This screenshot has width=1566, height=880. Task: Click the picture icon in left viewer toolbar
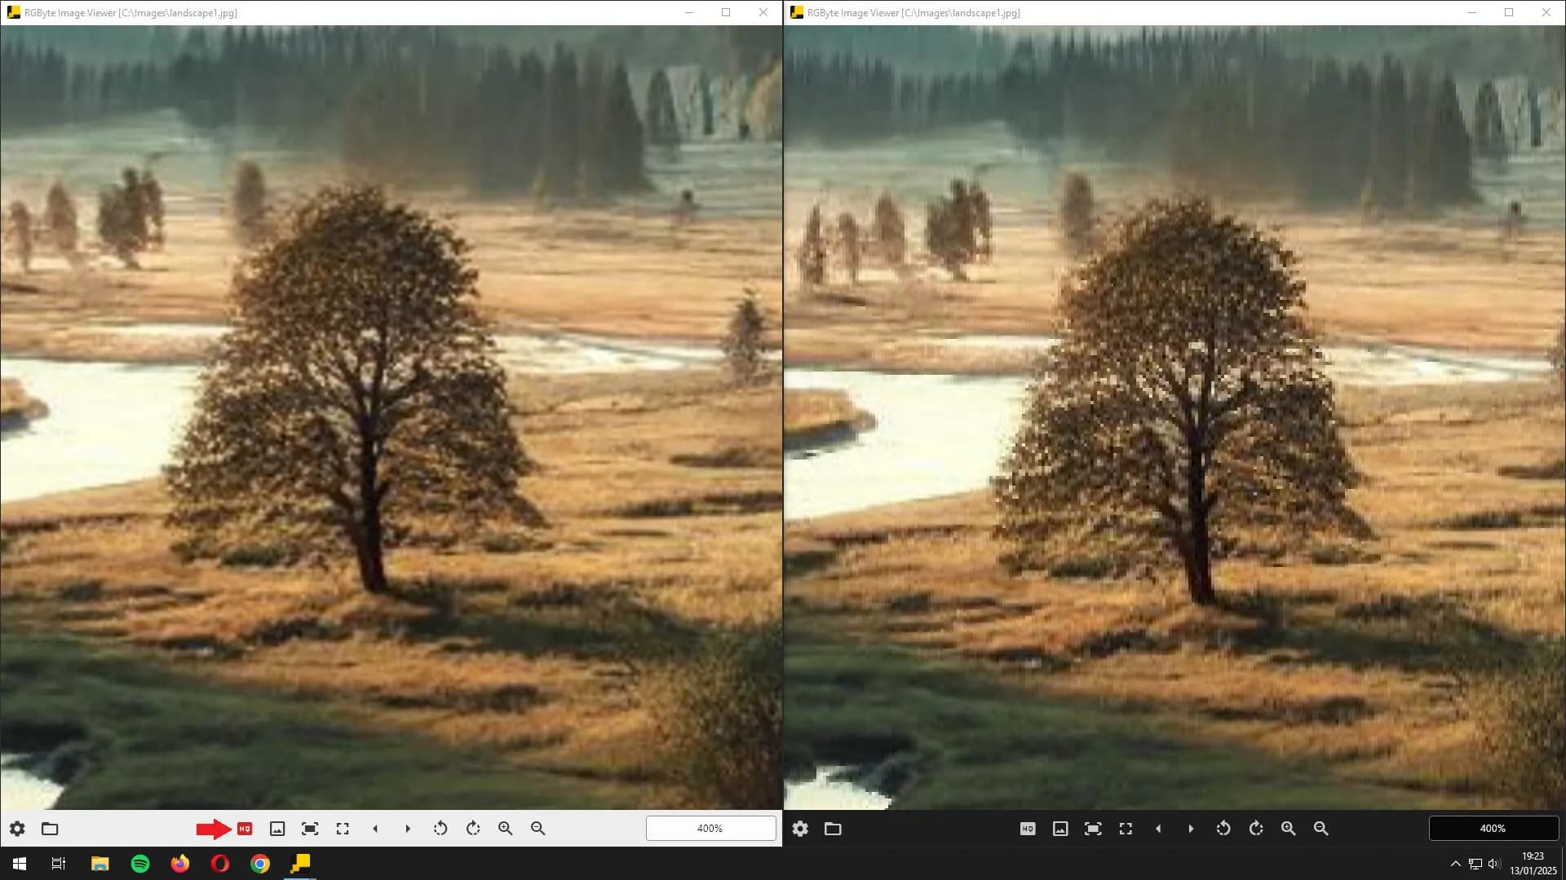point(277,829)
